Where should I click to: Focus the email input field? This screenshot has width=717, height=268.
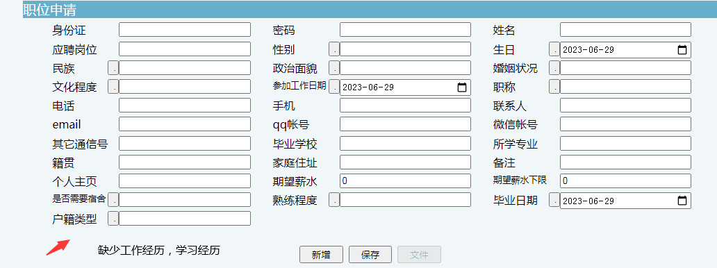[185, 124]
